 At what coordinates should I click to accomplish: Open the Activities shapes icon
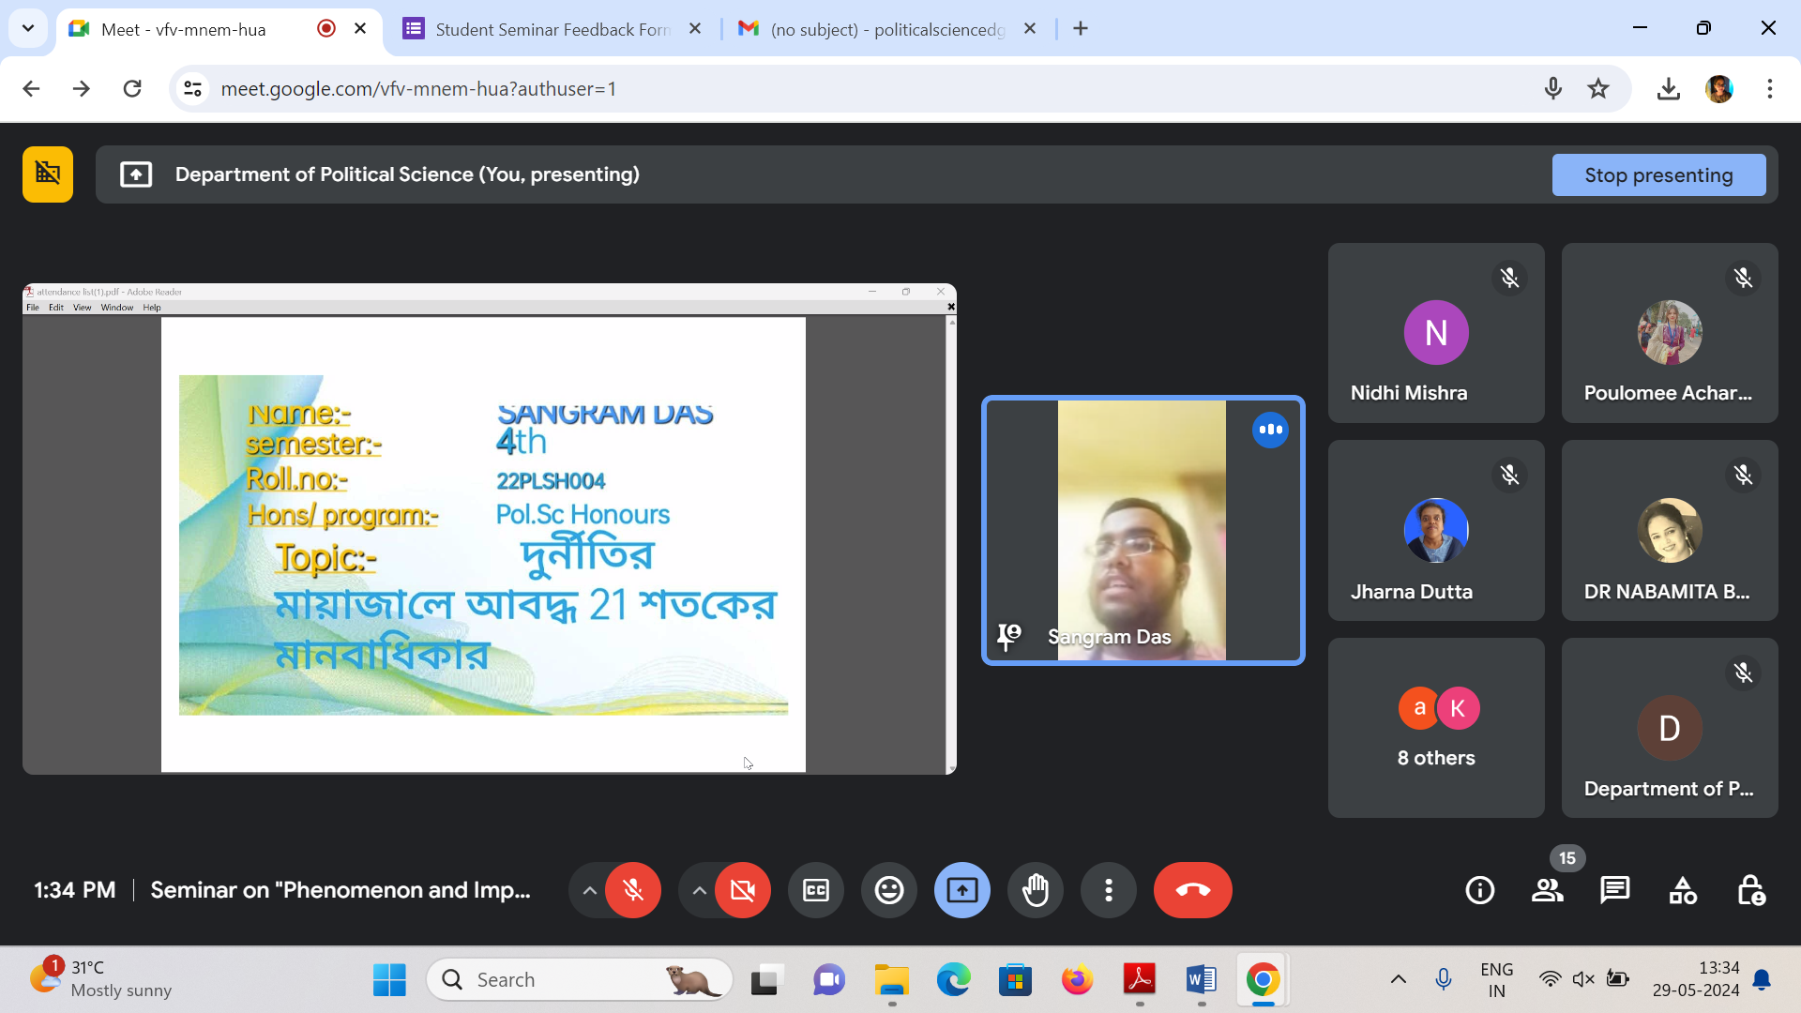coord(1683,890)
